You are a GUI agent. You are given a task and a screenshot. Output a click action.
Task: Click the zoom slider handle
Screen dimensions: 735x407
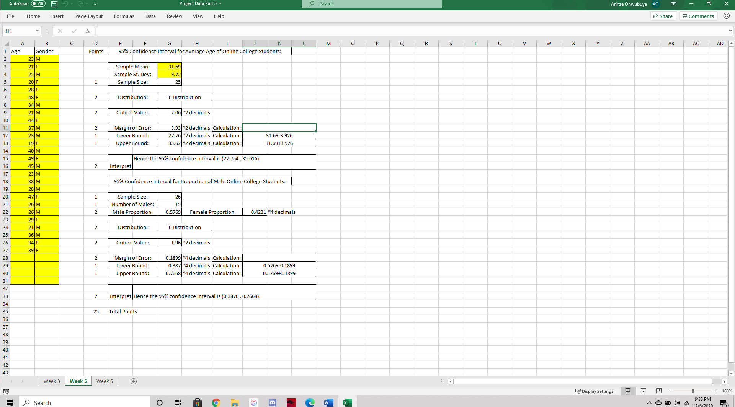[693, 391]
